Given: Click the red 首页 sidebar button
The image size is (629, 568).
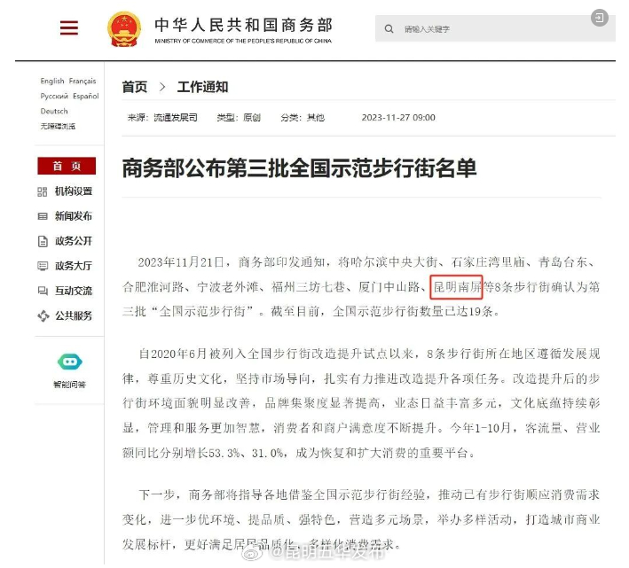Looking at the screenshot, I should pos(67,166).
